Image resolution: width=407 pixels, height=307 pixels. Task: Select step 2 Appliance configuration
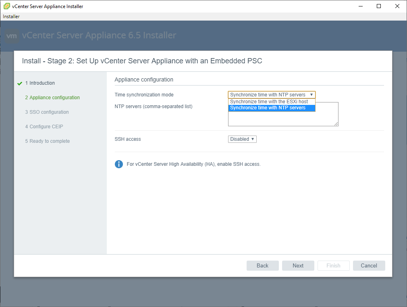[x=54, y=98]
